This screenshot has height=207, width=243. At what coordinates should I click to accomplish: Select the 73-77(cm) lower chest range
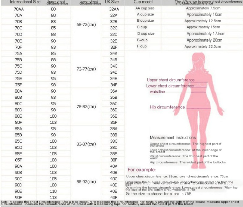pyautogui.click(x=86, y=69)
